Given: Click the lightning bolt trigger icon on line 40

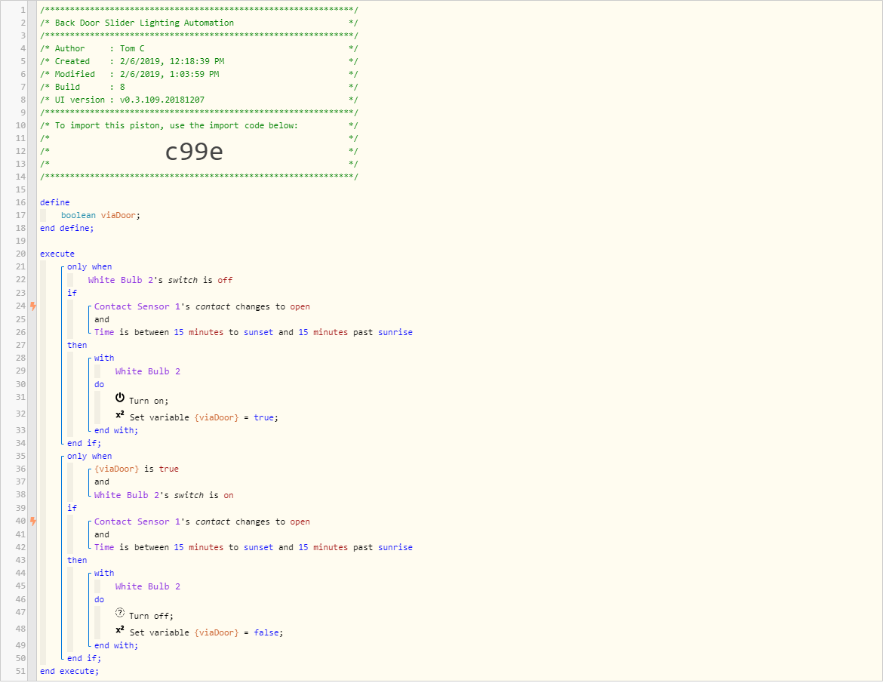Looking at the screenshot, I should 33,521.
